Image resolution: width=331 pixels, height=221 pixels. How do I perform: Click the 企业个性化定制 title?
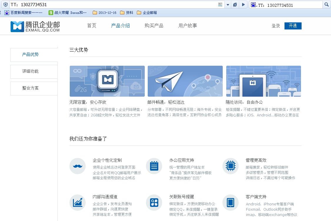click(107, 160)
